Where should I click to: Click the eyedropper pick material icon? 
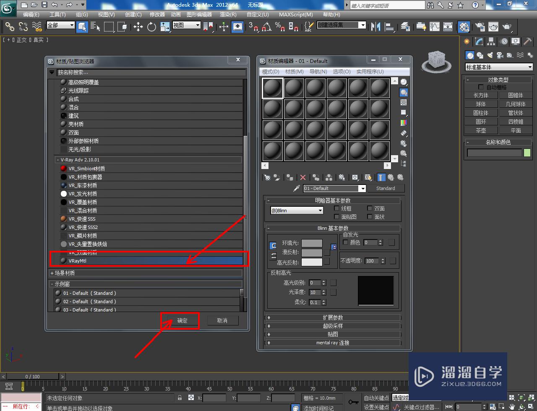pos(297,188)
